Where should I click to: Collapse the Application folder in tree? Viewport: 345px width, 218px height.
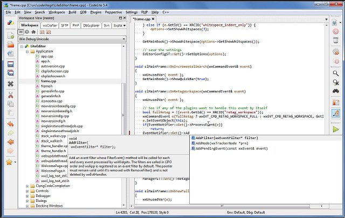pyautogui.click(x=27, y=52)
